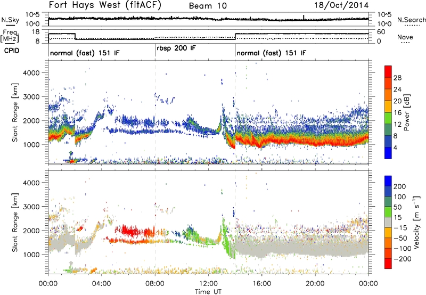
Task: Select 'normal (fast) 151 IF' label starting after 14:00
Action: point(271,53)
